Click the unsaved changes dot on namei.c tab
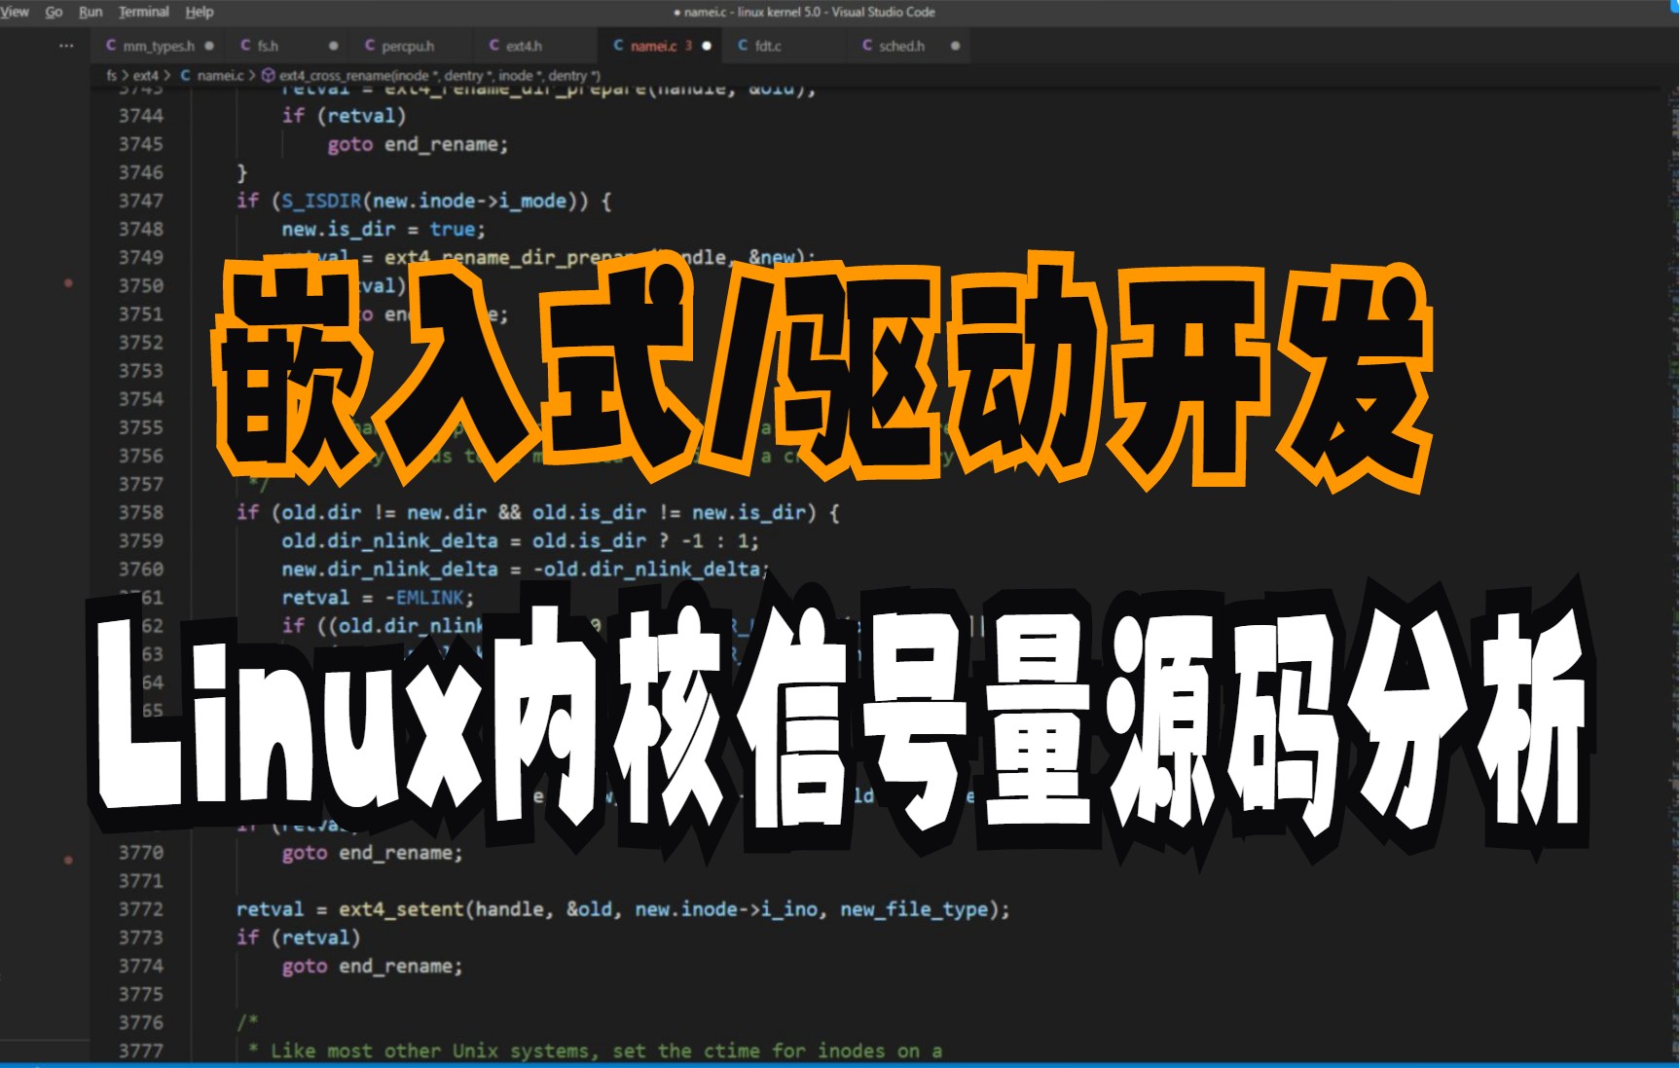 pos(709,45)
